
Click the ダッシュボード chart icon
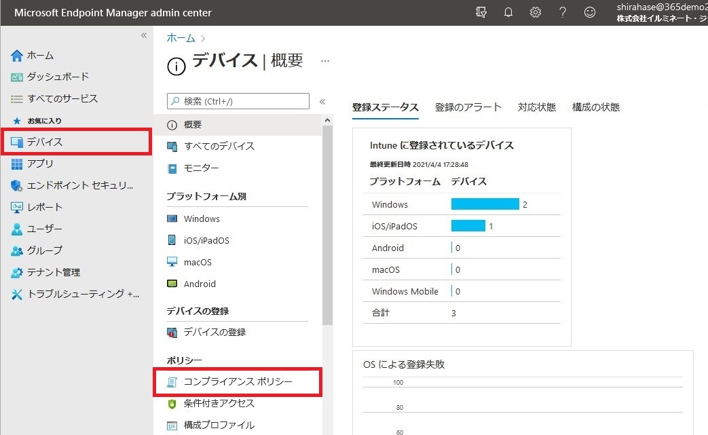click(17, 77)
